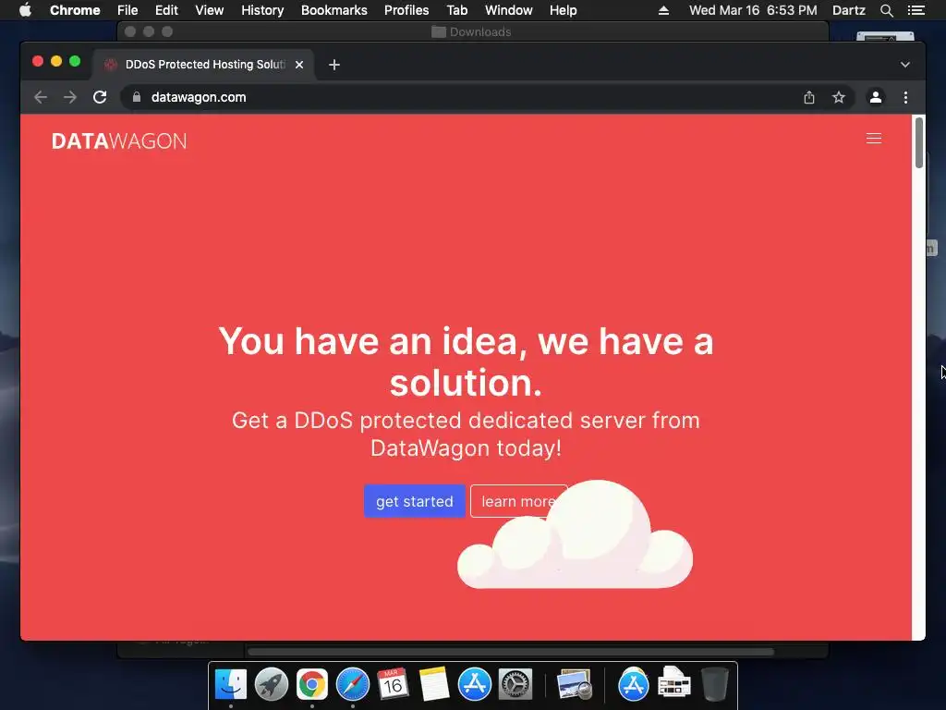Open the File menu
The height and width of the screenshot is (710, 946).
pyautogui.click(x=127, y=10)
